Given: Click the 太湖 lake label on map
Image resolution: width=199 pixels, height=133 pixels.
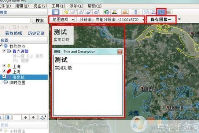Looking at the screenshot, I should click(x=133, y=113).
